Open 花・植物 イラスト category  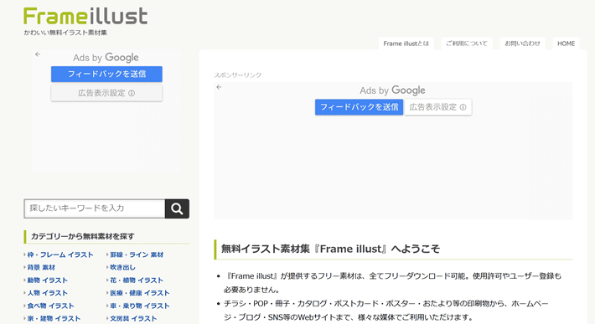[x=137, y=280]
